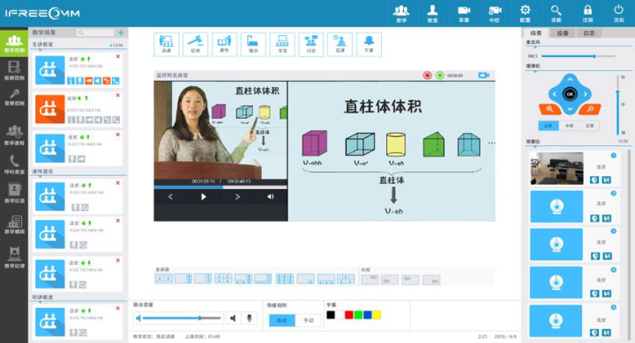Image resolution: width=635 pixels, height=343 pixels.
Task: Click the 展台 document stand icon
Action: point(253,44)
